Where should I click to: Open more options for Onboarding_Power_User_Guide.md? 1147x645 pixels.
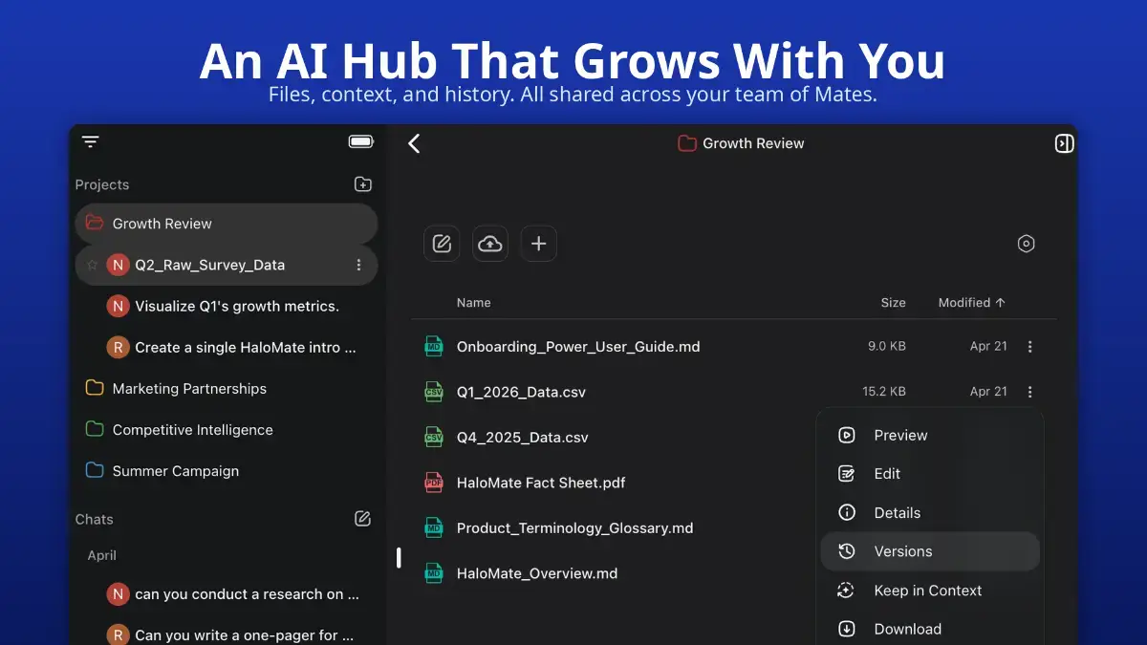1029,347
